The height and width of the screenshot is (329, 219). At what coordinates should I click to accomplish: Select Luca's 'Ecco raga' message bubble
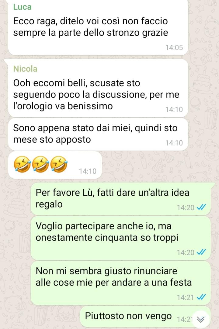(98, 27)
